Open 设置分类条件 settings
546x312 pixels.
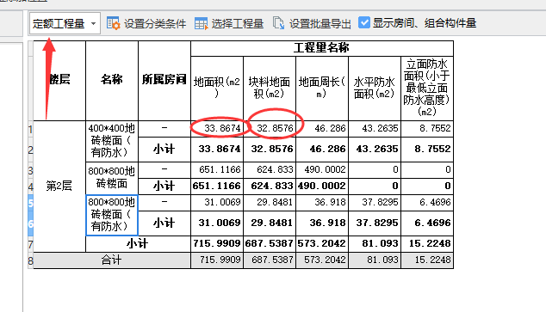[x=146, y=23]
